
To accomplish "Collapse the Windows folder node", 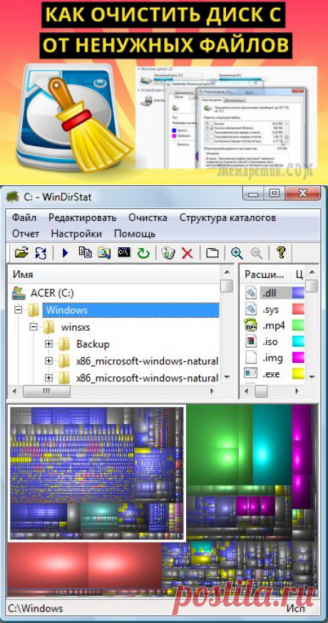I will (18, 309).
